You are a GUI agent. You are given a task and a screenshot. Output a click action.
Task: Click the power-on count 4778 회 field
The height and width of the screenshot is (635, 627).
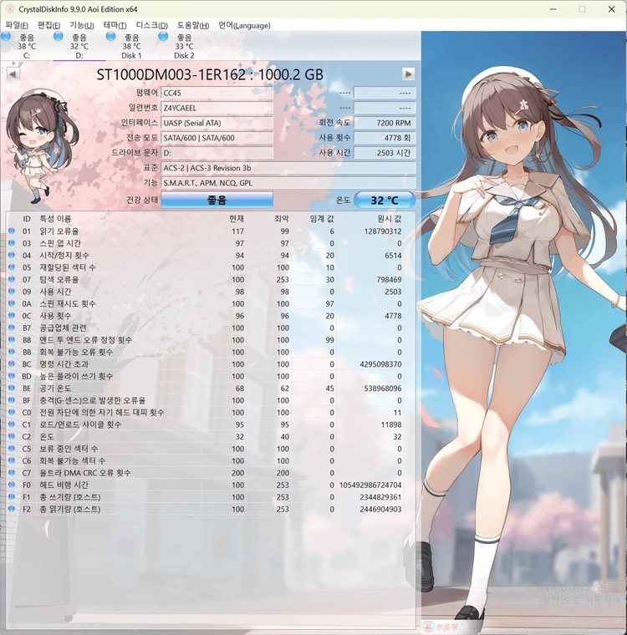[x=385, y=138]
